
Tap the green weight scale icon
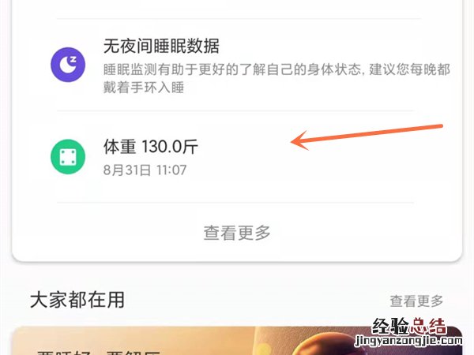[68, 157]
